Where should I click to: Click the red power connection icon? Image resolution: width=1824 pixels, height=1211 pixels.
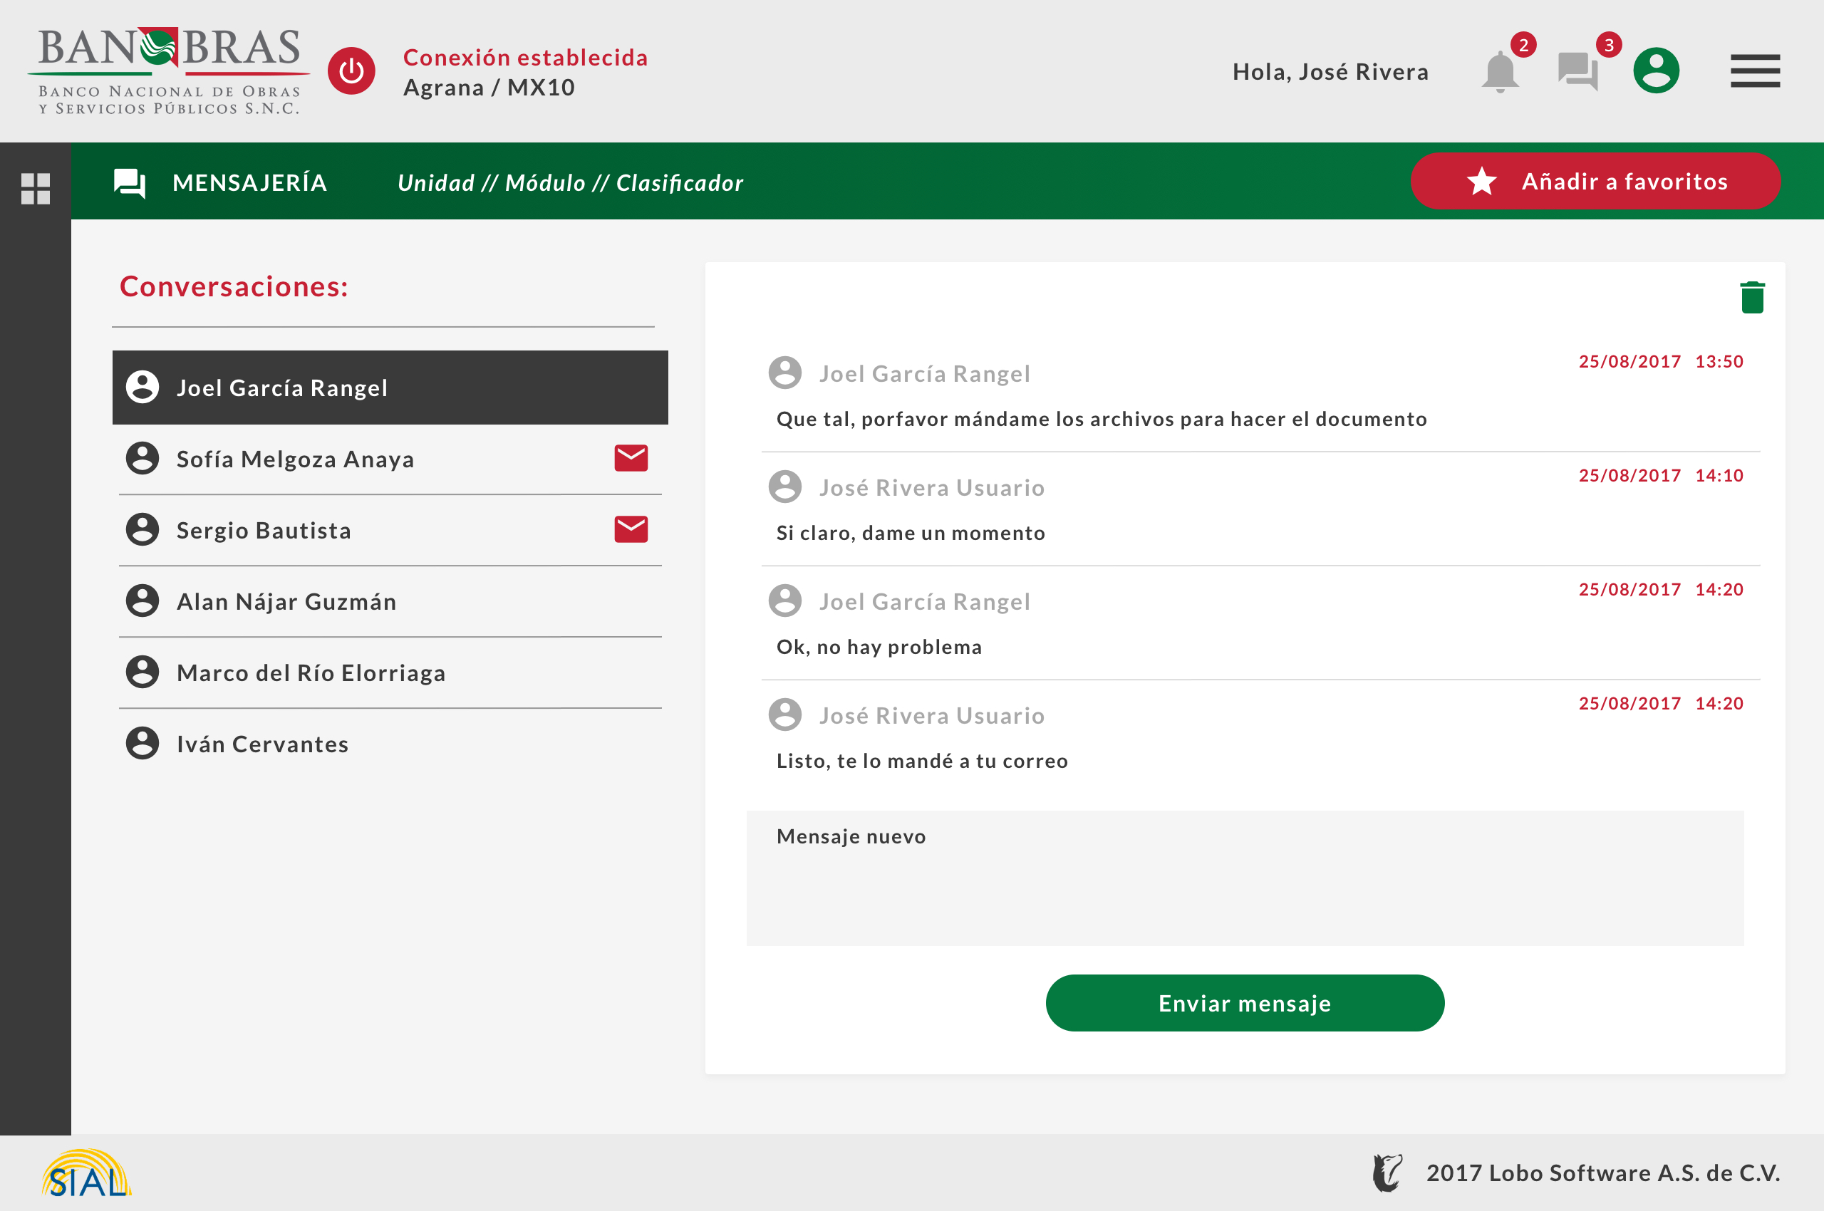coord(351,71)
